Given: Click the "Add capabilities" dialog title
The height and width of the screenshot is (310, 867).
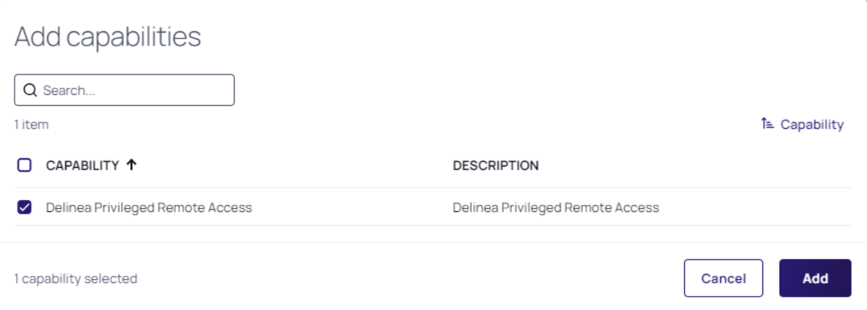Looking at the screenshot, I should 108,37.
